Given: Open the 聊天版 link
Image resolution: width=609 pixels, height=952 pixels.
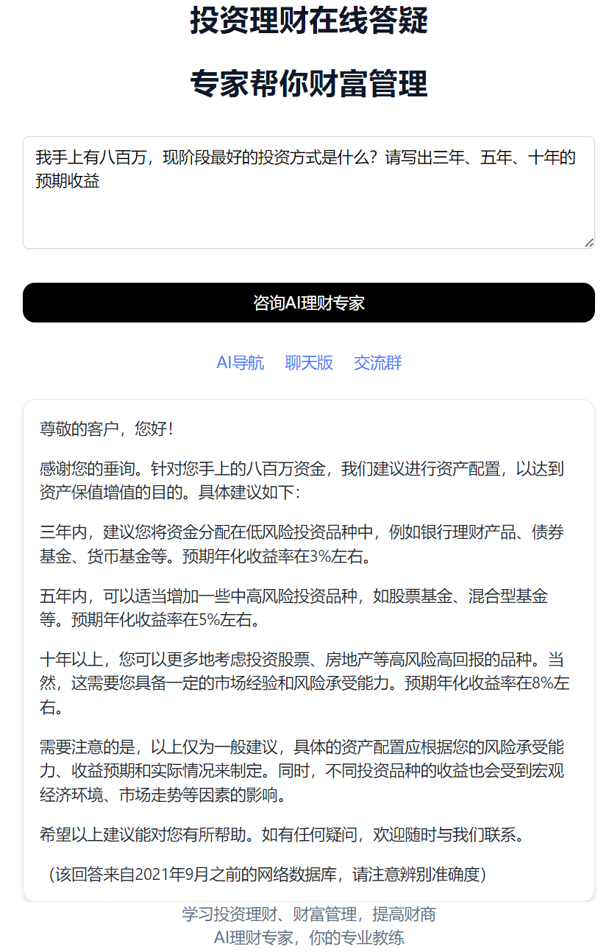Looking at the screenshot, I should tap(309, 362).
